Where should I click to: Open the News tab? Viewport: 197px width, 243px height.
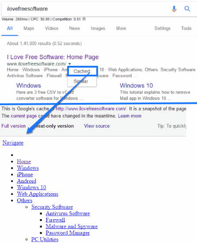coord(75,28)
